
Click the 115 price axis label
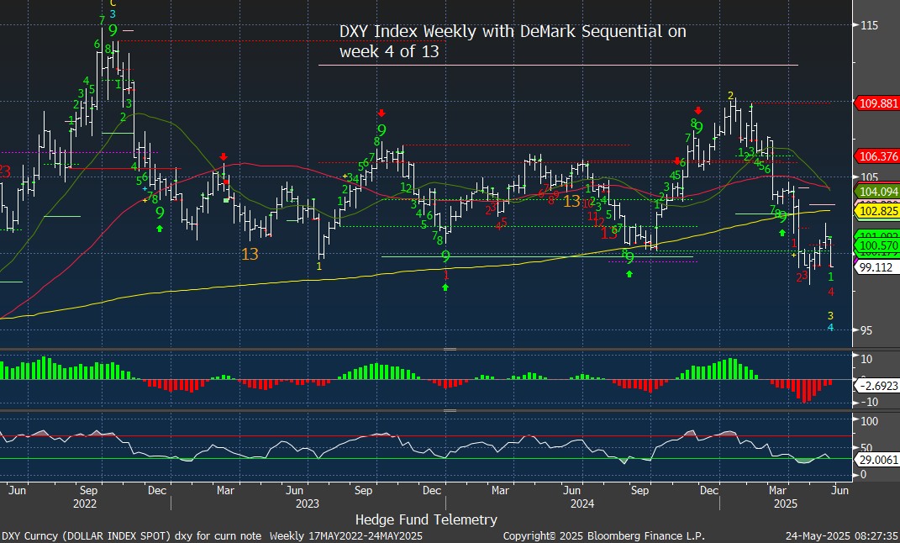869,24
